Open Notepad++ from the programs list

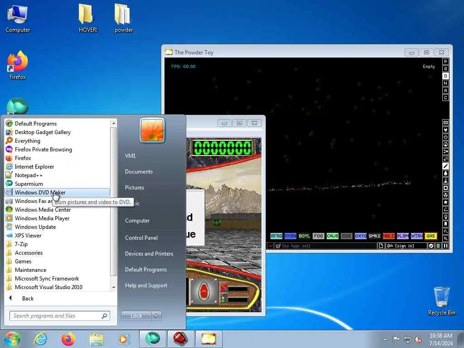pos(57,175)
